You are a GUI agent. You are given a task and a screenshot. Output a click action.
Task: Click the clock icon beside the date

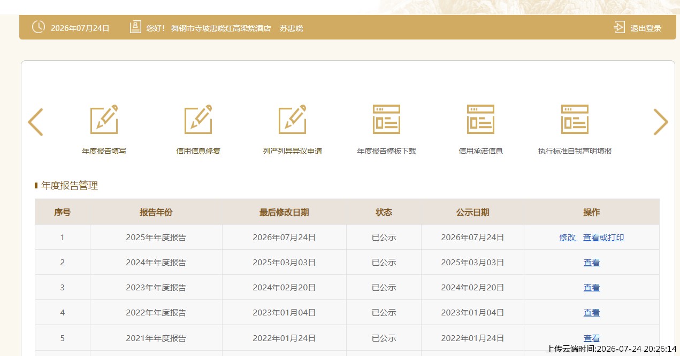pyautogui.click(x=39, y=27)
